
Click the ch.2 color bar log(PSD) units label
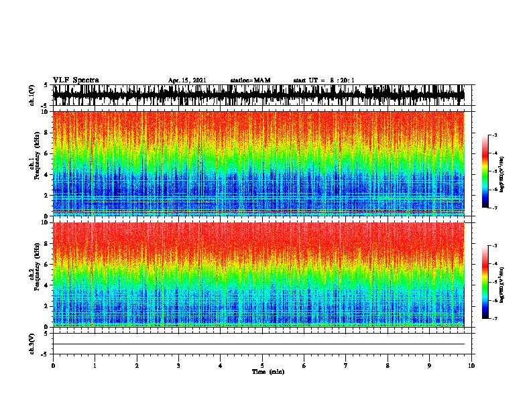coord(502,285)
